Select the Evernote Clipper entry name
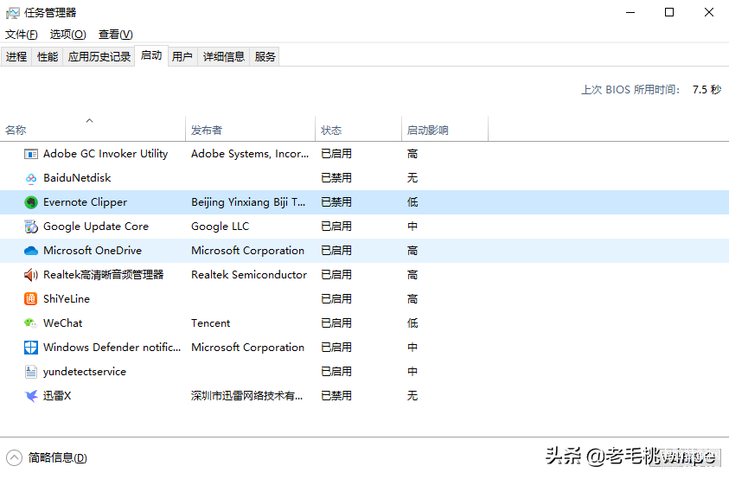The image size is (729, 479). click(85, 202)
